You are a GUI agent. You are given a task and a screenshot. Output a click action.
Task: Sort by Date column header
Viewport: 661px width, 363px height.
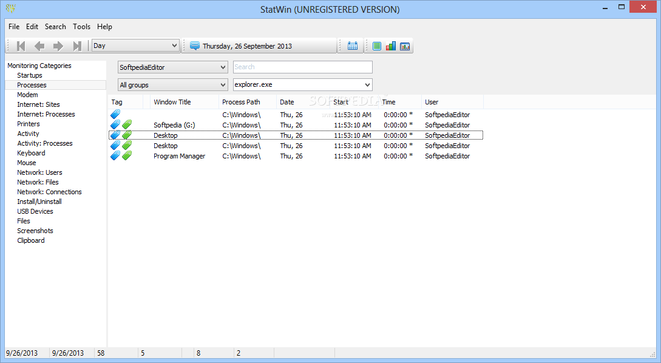pos(303,102)
